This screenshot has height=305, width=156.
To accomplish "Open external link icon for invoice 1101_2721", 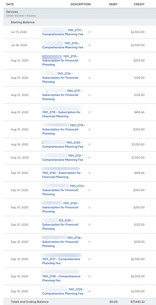I will (x=89, y=158).
